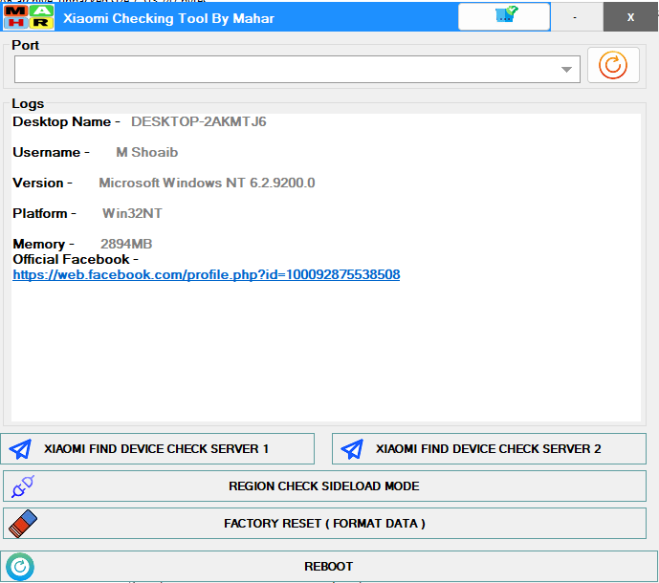Click inside the Port combo box field
Screen dimensions: 659x583
287,70
